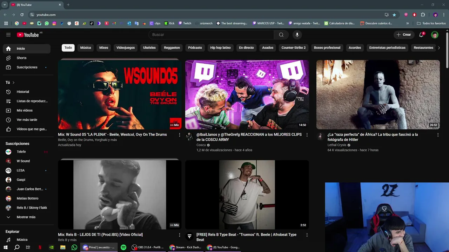Screen dimensions: 449x252
Task: Open the Kick bookmark
Action: pyautogui.click(x=169, y=23)
